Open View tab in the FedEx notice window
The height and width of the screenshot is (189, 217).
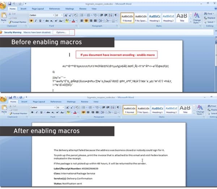pos(96,102)
